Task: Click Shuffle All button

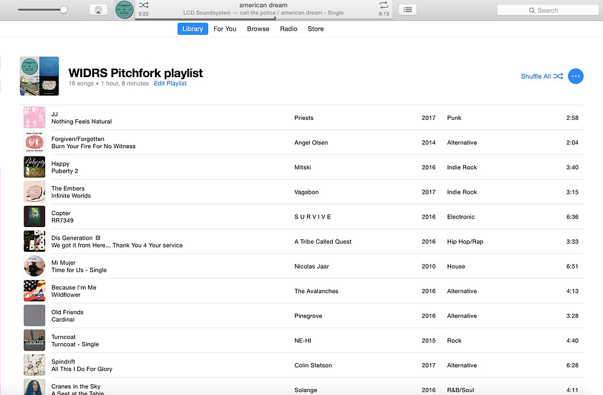Action: click(542, 76)
